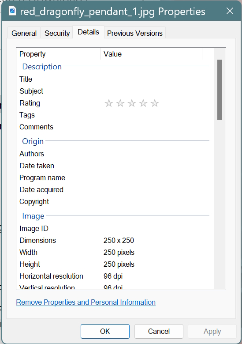Click the vertical scrollbar thumb
Image resolution: width=242 pixels, height=344 pixels.
(220, 90)
